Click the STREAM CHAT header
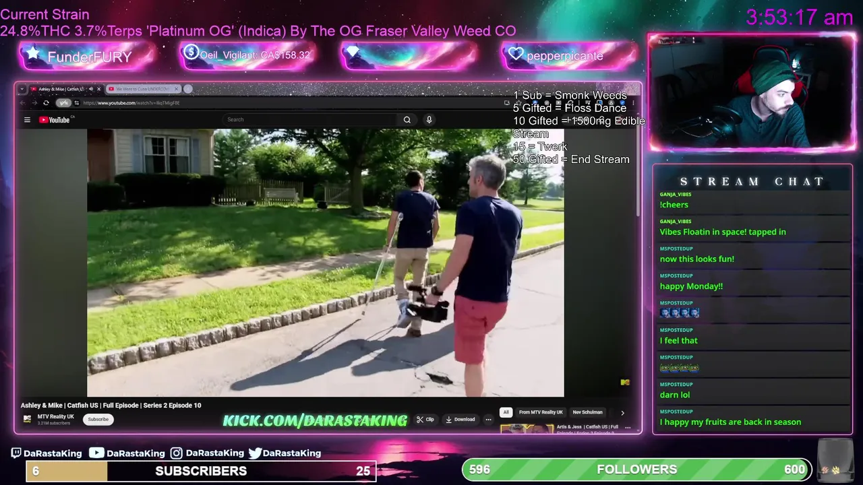The height and width of the screenshot is (485, 863). click(752, 181)
